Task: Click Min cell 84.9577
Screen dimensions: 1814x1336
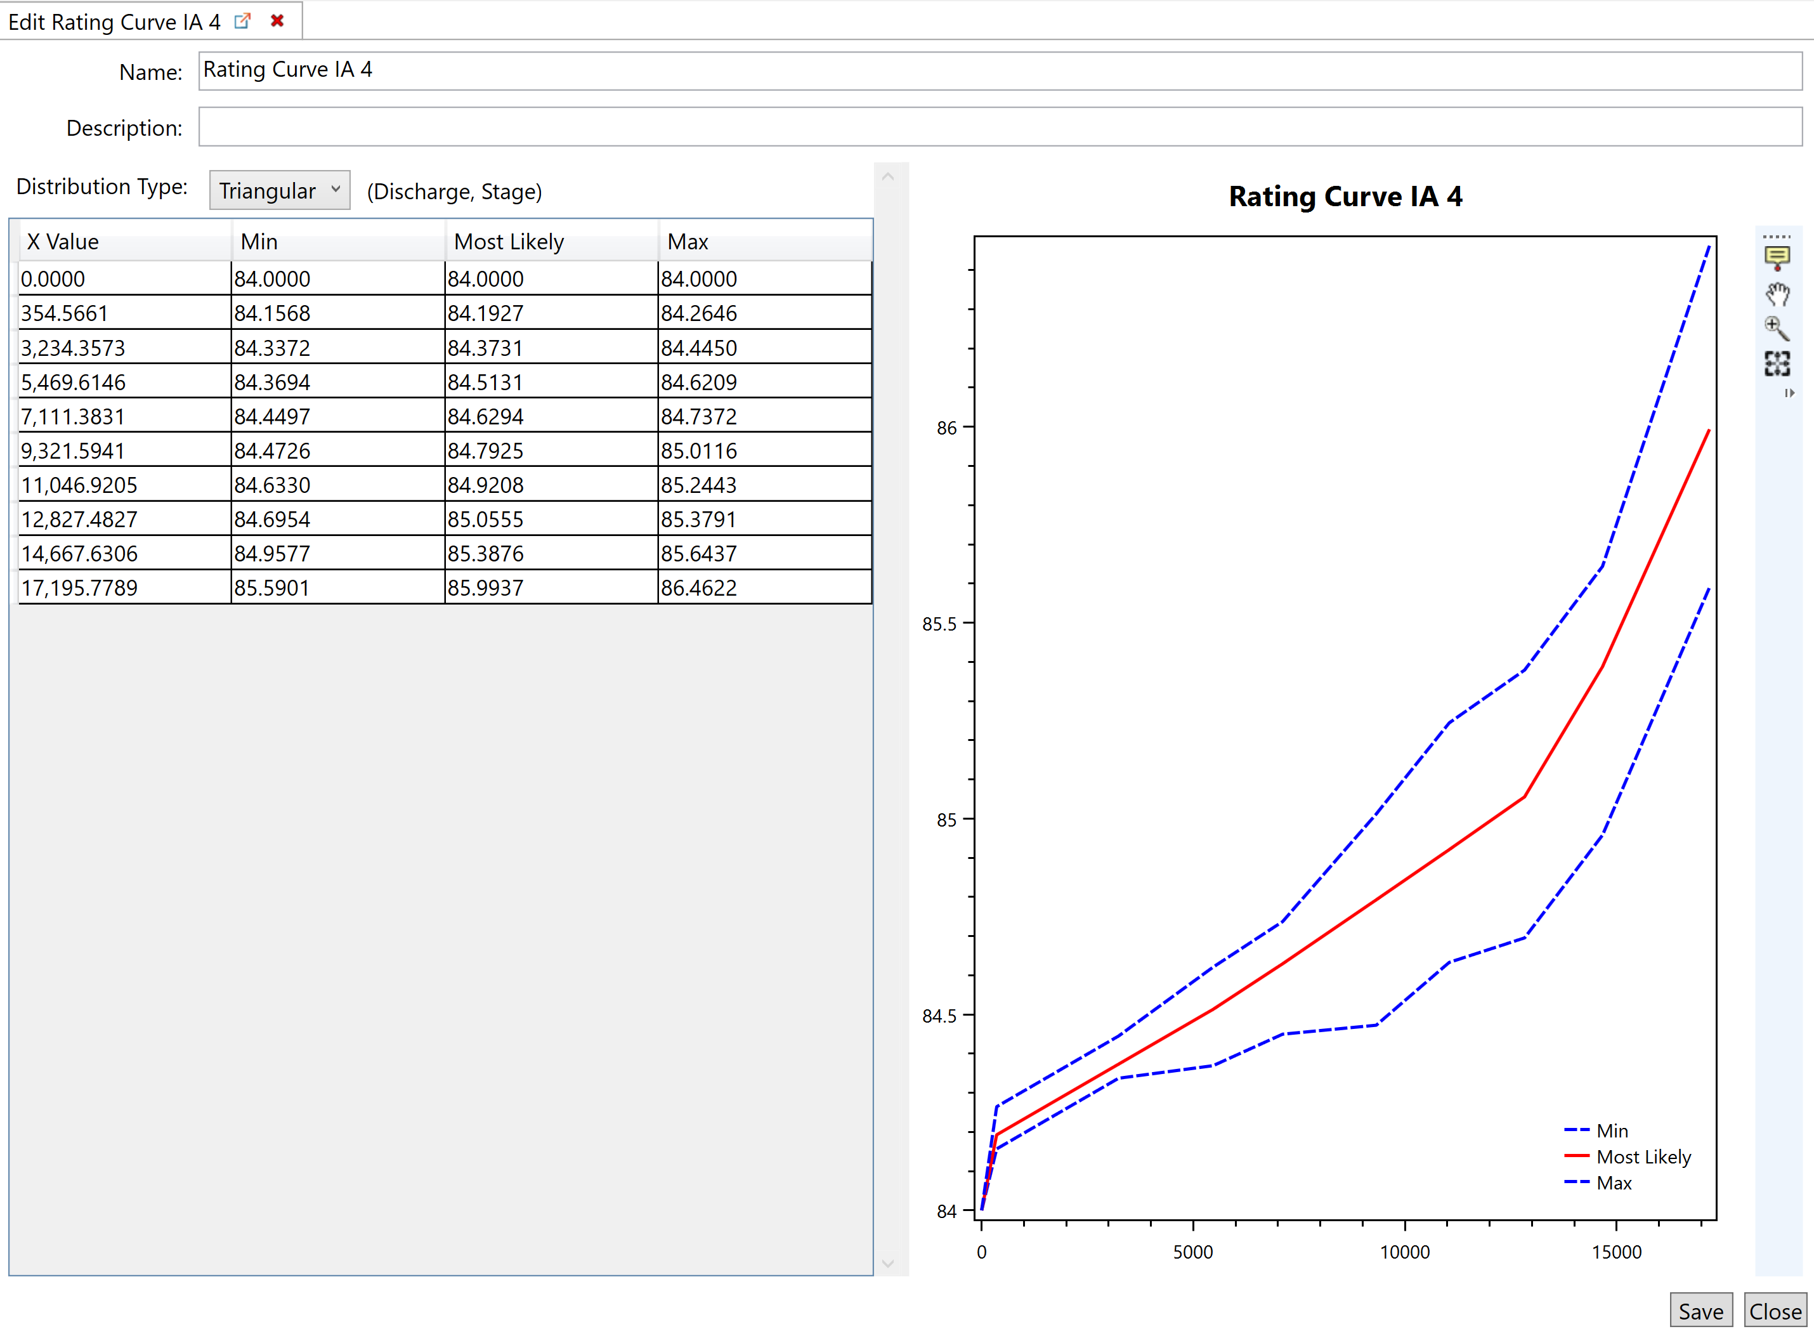Action: pos(338,554)
